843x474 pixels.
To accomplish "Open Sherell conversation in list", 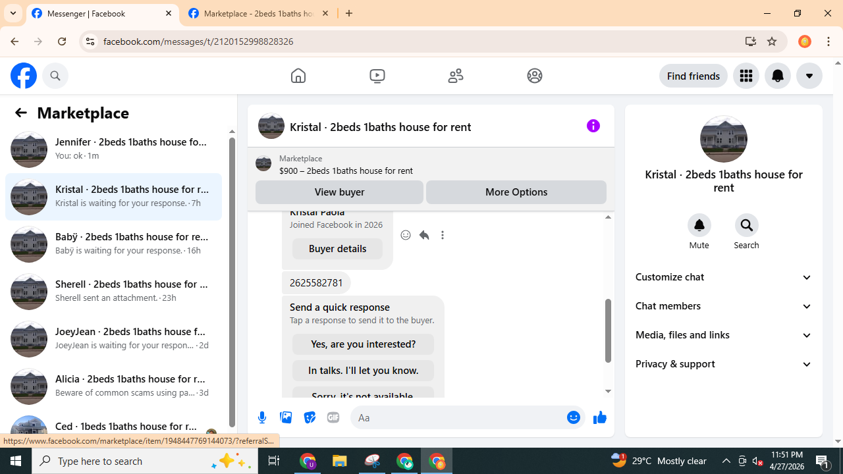I will tap(113, 291).
